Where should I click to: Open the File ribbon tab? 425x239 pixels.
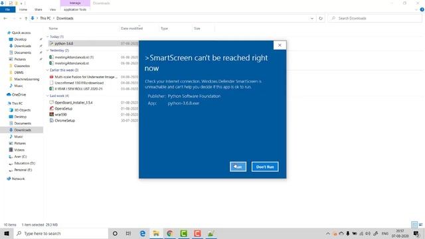(7, 9)
